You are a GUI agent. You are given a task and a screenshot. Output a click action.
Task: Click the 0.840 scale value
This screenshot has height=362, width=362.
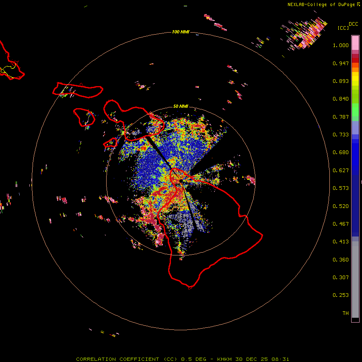click(x=341, y=99)
